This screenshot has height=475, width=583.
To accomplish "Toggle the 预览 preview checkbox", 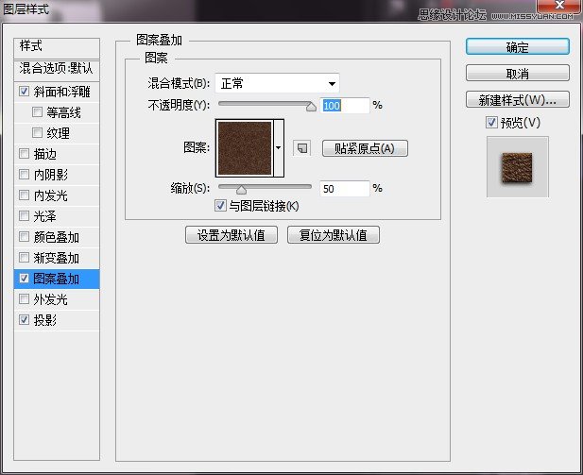I will [x=491, y=122].
